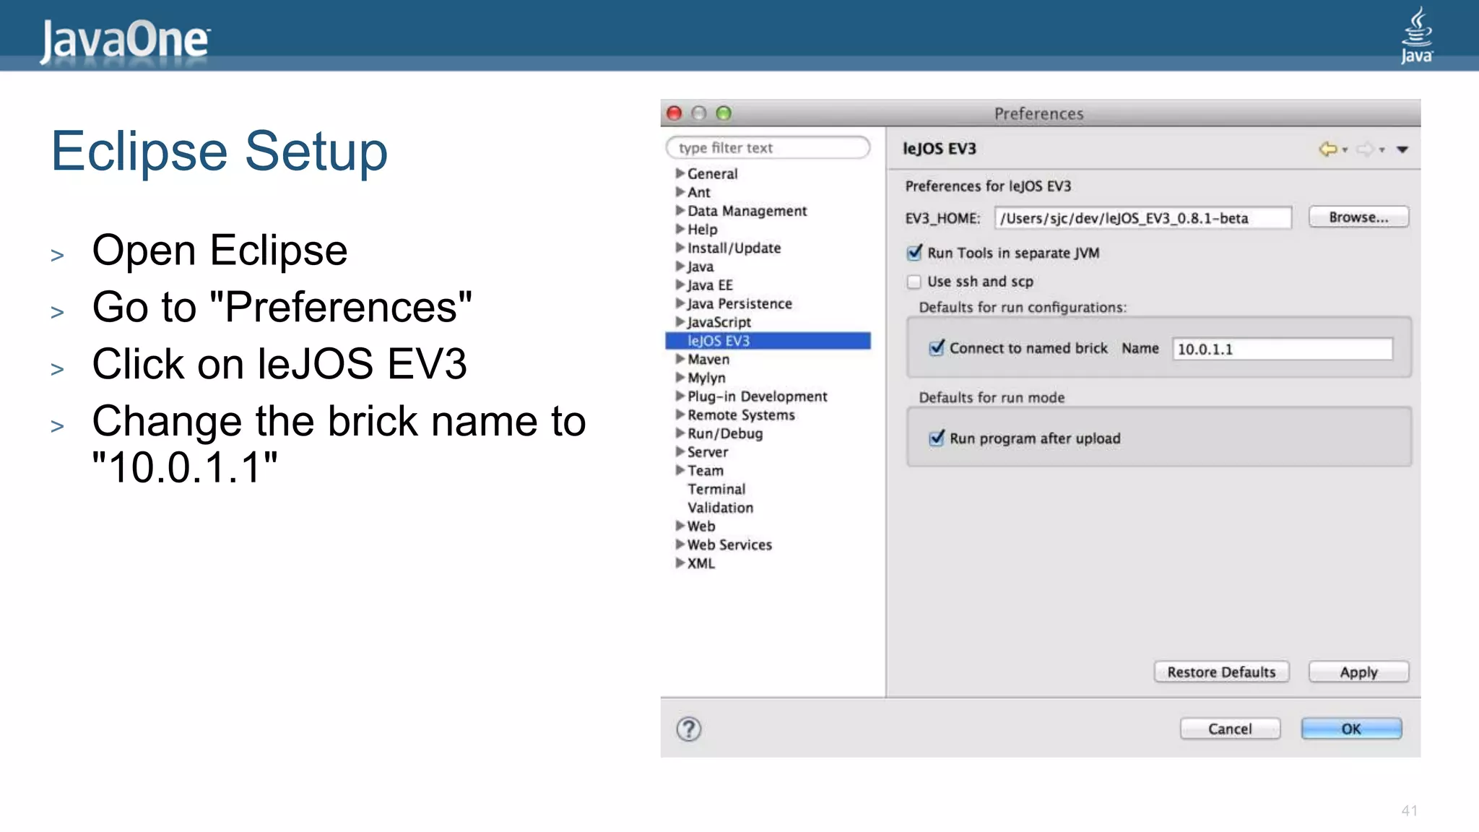Expand the Team node
Image resolution: width=1479 pixels, height=832 pixels.
(x=680, y=470)
